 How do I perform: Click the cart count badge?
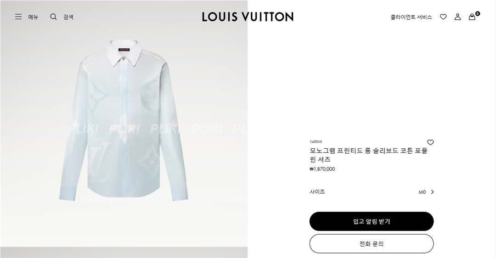477,14
